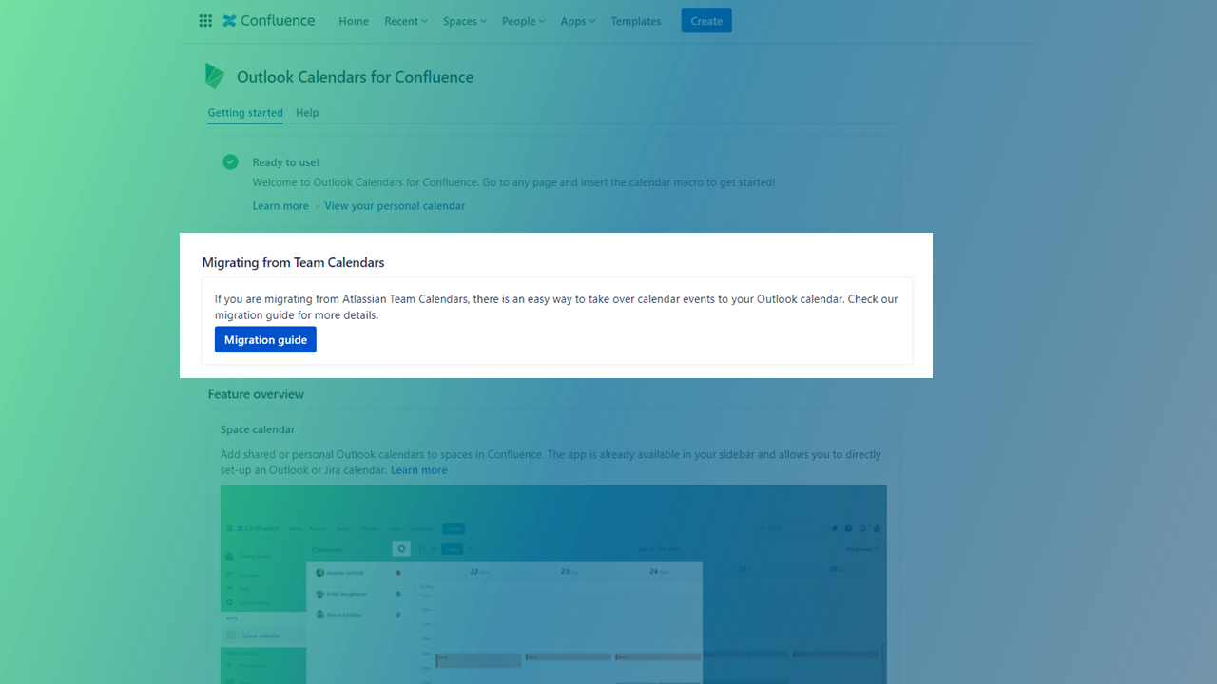Expand the Recent dropdown menu

406,21
